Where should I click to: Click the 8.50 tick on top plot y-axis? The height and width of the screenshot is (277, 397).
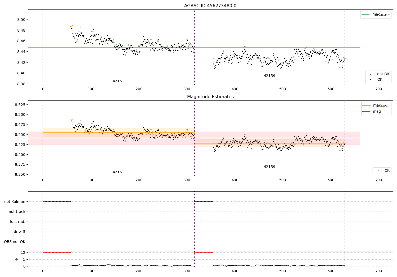point(21,20)
